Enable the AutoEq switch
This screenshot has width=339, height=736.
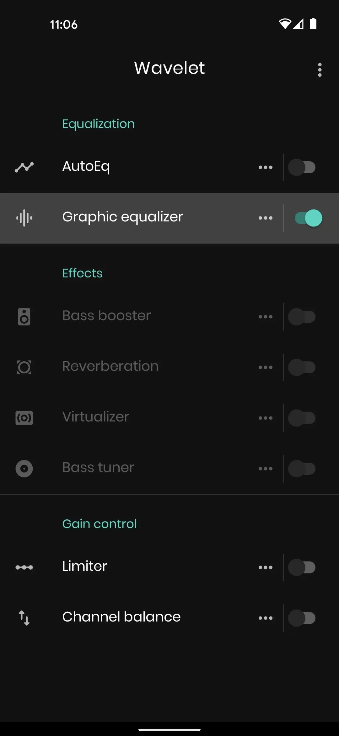[302, 167]
